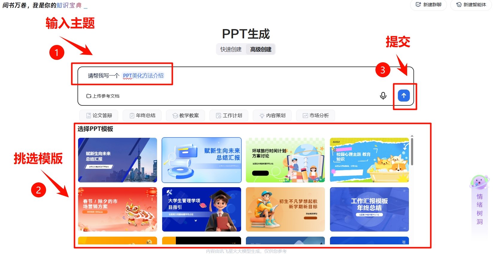Choose the 年终总结 preset chip
This screenshot has height=254, width=493.
pos(142,116)
